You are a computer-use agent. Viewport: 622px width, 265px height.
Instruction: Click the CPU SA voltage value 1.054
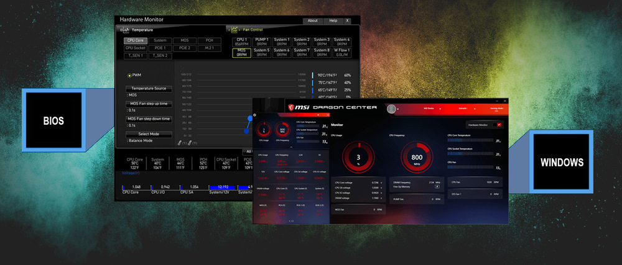(194, 187)
